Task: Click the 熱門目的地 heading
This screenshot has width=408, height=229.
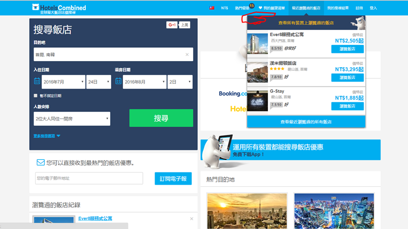Action: tap(220, 180)
